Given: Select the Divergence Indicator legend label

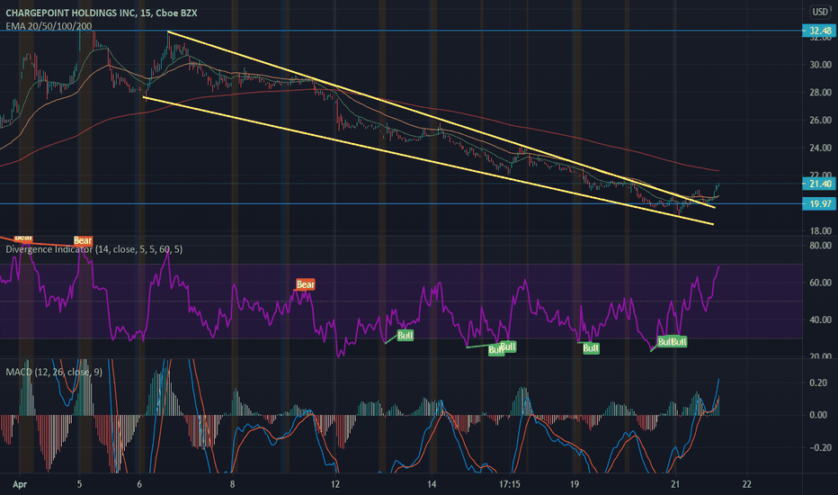Looking at the screenshot, I should [x=94, y=248].
